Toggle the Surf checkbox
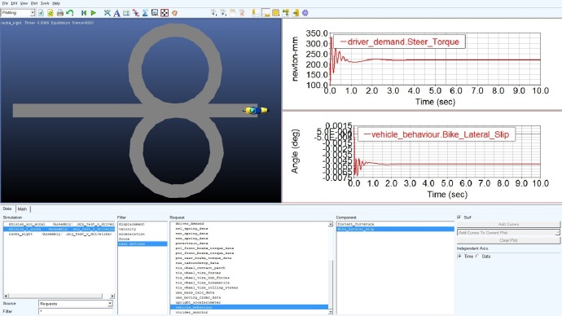The image size is (562, 316). tap(459, 217)
